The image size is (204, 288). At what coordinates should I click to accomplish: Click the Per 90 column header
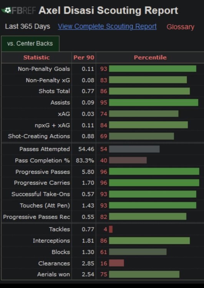pos(84,58)
